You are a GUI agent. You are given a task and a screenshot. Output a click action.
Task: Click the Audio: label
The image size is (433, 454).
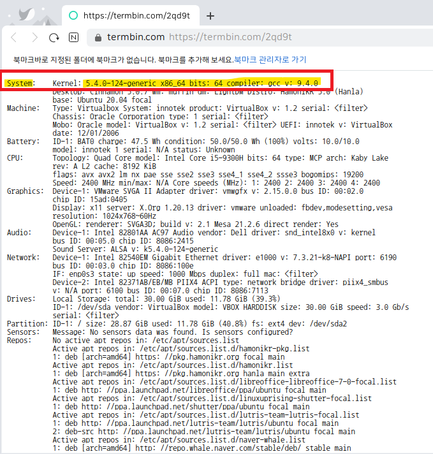(x=19, y=233)
